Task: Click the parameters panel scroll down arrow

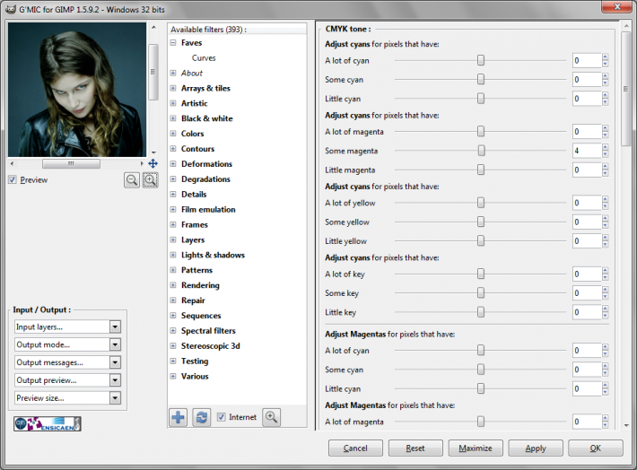Action: (x=626, y=425)
